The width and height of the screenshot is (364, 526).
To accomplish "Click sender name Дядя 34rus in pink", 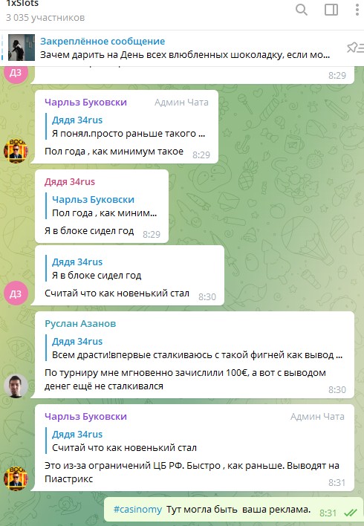I will pyautogui.click(x=70, y=182).
